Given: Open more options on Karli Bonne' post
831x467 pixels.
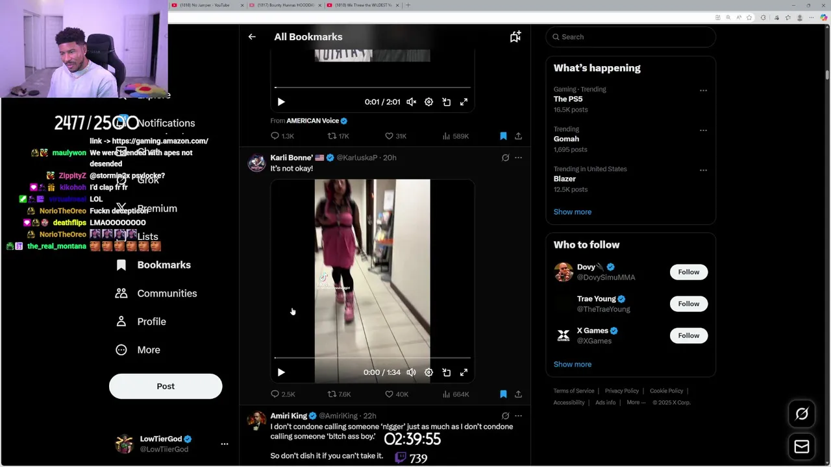Looking at the screenshot, I should (518, 158).
